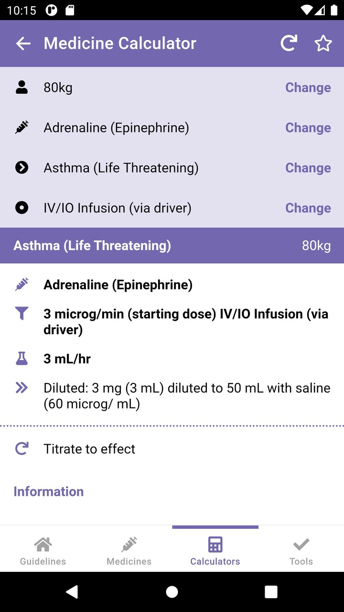Change the Adrenaline (Epinephrine) medicine
Viewport: 344px width, 612px height.
click(308, 128)
